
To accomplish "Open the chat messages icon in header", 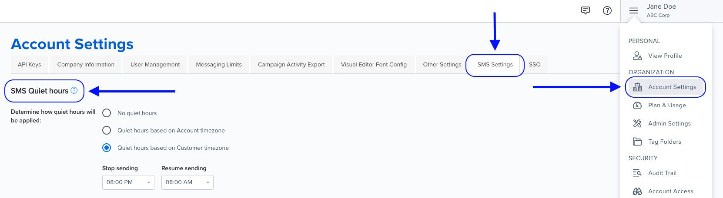I will click(586, 11).
